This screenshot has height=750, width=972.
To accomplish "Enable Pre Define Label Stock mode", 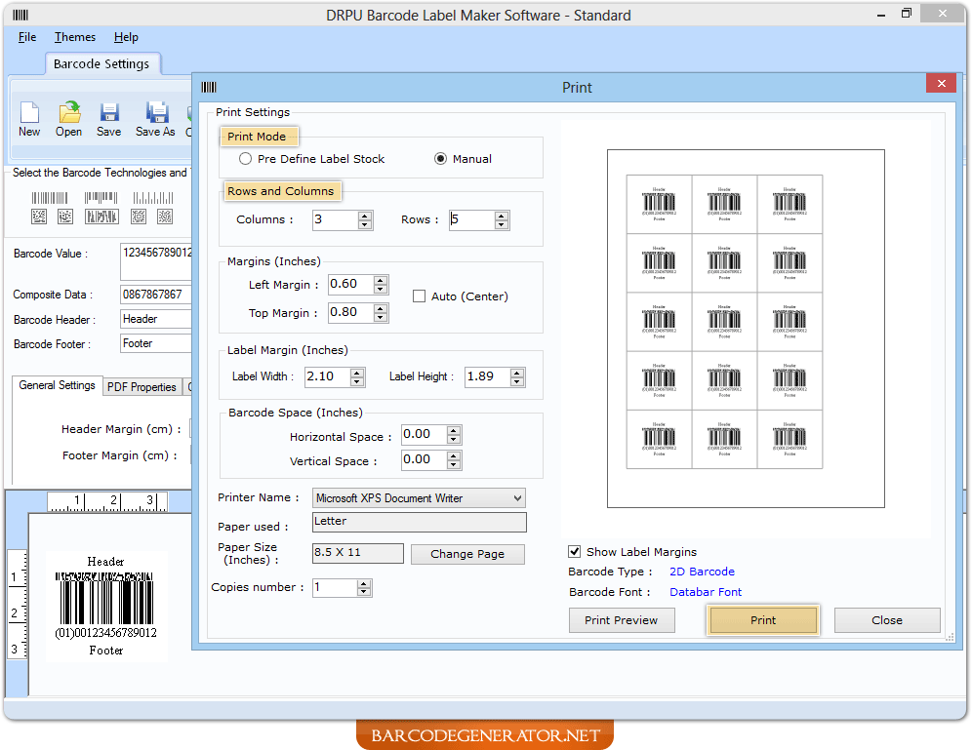I will (x=246, y=158).
